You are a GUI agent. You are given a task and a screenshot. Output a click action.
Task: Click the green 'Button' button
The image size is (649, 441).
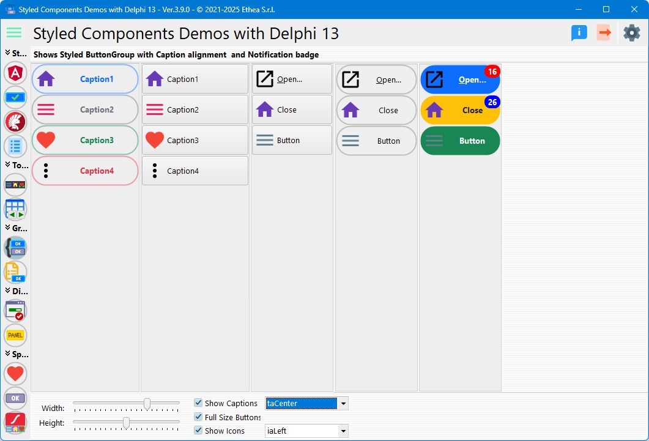tap(460, 141)
